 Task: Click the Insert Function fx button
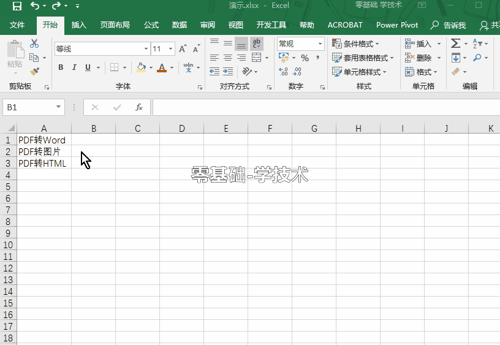(x=138, y=107)
